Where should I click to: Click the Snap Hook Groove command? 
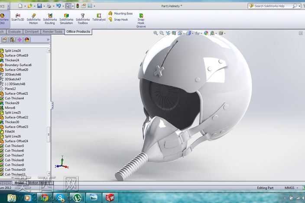pos(141,20)
